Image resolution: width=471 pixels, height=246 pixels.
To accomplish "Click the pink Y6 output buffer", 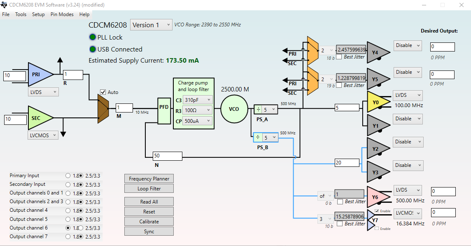I will [377, 197].
